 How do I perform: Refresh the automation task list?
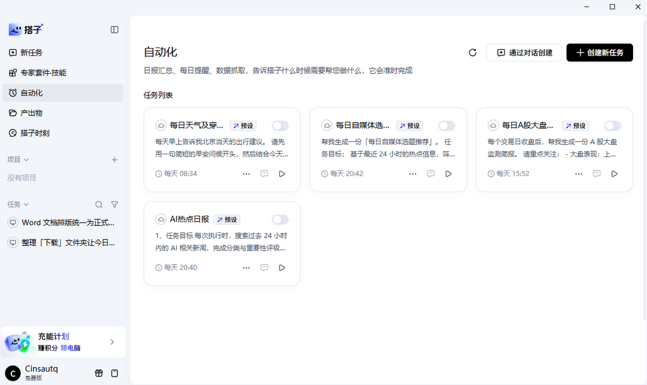pyautogui.click(x=473, y=52)
